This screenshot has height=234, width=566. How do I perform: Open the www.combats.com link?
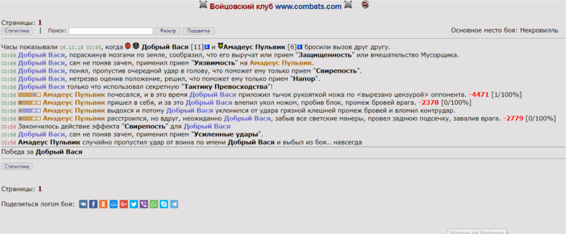(x=308, y=6)
